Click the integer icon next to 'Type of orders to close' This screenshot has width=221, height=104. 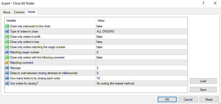coord(7,31)
